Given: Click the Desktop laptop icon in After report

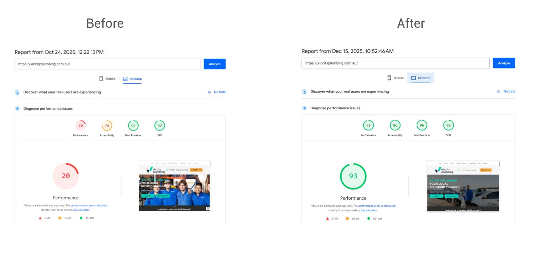Looking at the screenshot, I should pos(413,78).
